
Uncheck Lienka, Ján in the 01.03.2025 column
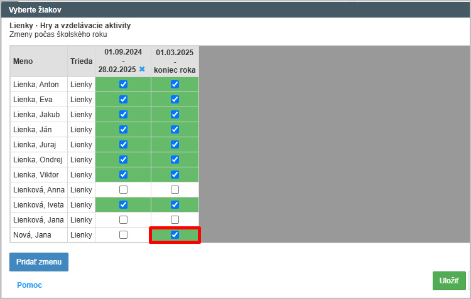pyautogui.click(x=175, y=130)
